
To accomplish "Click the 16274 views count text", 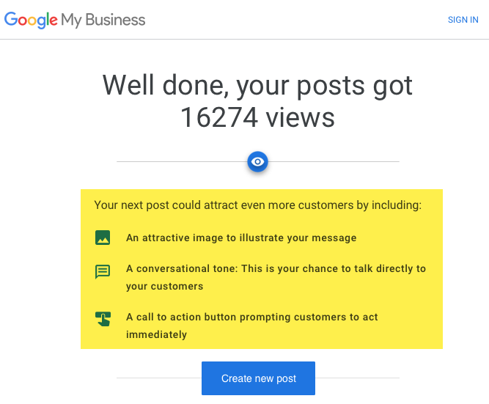I will tap(257, 117).
